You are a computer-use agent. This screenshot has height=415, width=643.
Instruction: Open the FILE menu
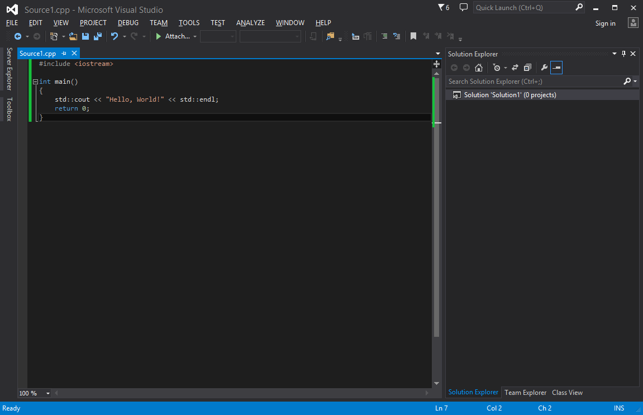pos(12,22)
